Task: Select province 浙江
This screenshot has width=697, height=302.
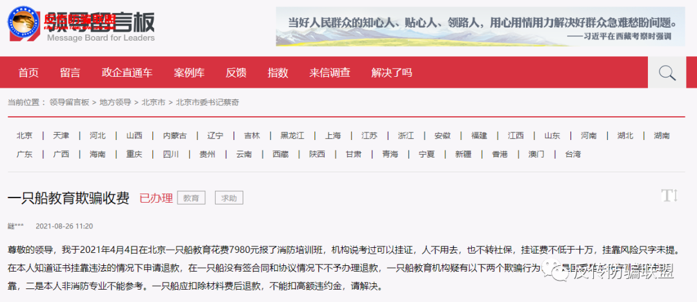Action: (406, 136)
